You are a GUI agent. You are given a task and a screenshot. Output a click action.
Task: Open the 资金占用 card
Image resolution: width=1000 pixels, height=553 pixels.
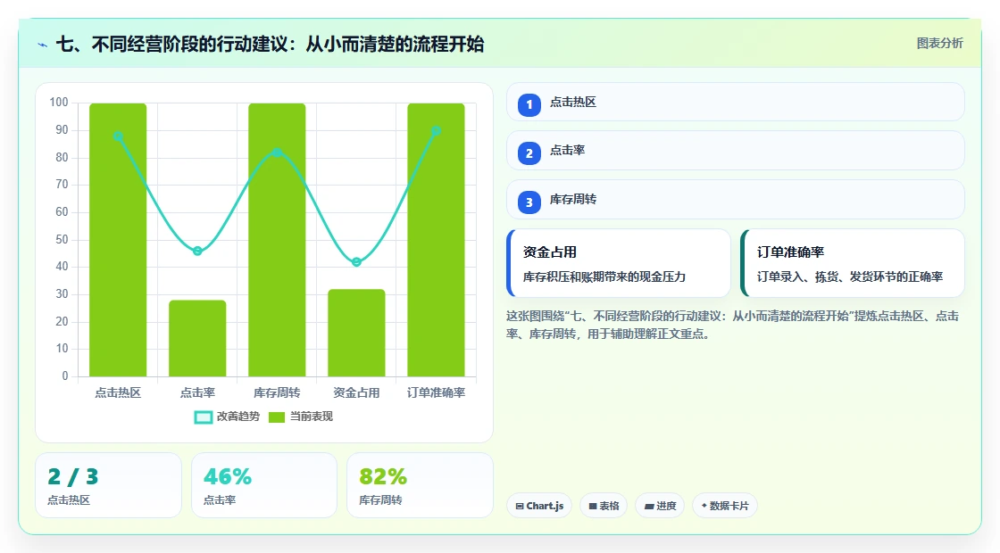(619, 263)
